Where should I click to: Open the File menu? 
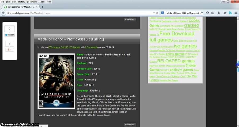coord(2,2)
